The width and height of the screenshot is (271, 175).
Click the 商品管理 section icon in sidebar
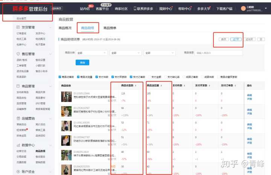18,86
